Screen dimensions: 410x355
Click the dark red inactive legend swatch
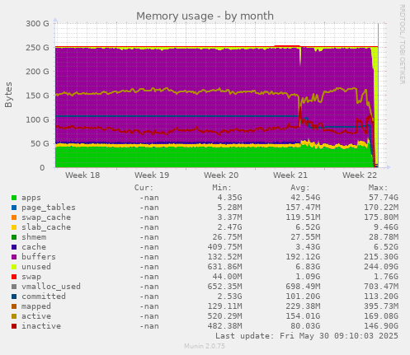coord(14,326)
